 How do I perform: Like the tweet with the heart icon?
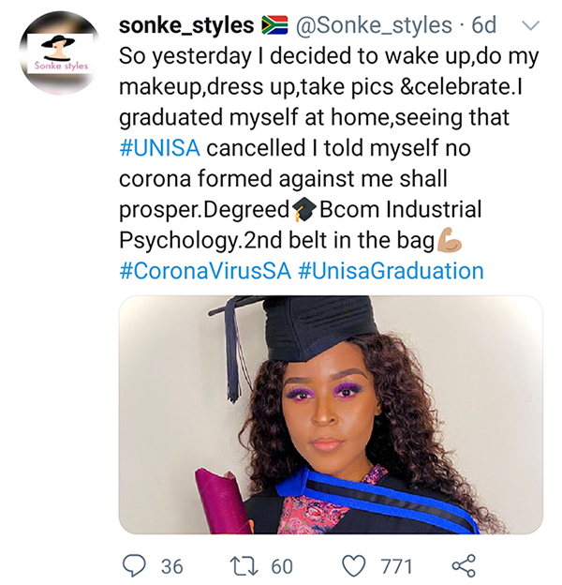352,565
